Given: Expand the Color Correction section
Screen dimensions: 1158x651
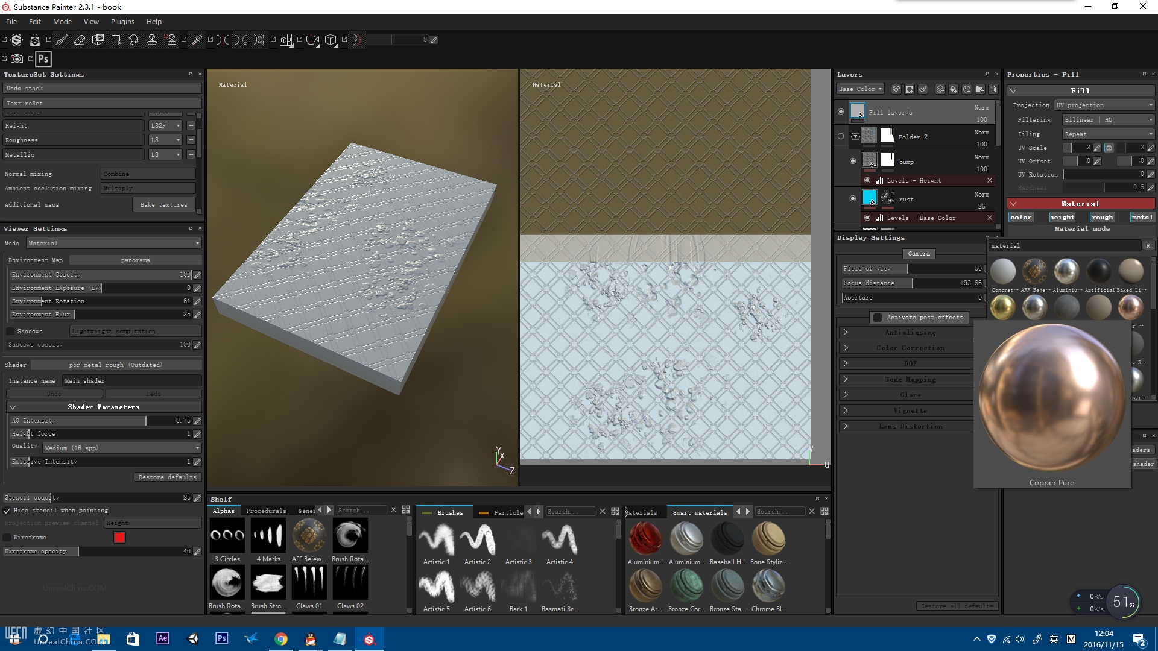Looking at the screenshot, I should coord(906,348).
